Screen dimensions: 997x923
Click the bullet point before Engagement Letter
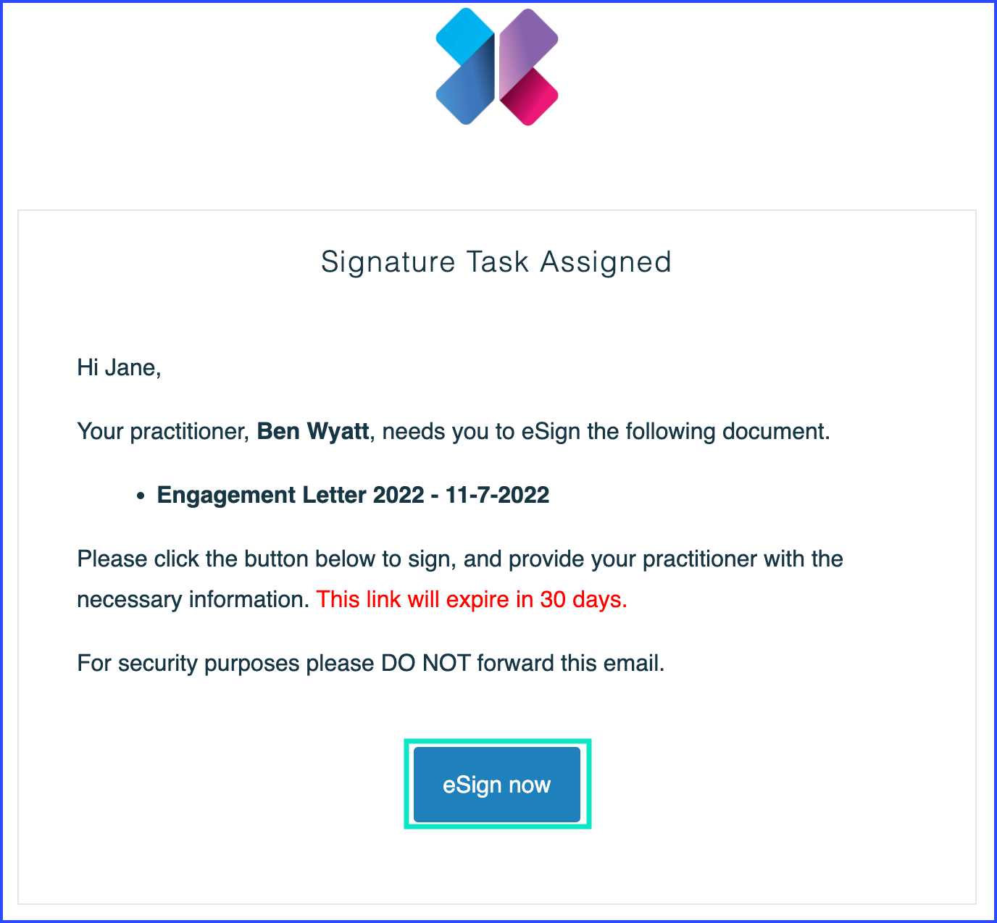click(141, 496)
